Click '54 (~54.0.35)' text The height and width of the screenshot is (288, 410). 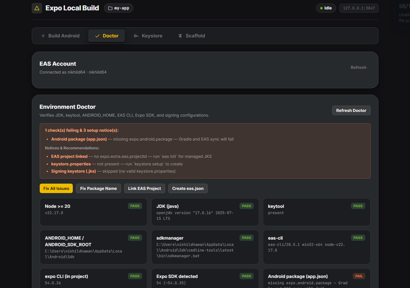coord(171,283)
